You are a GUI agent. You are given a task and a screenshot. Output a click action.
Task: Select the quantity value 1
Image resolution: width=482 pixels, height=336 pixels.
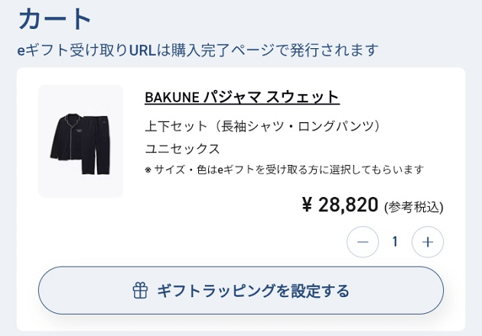click(x=395, y=242)
